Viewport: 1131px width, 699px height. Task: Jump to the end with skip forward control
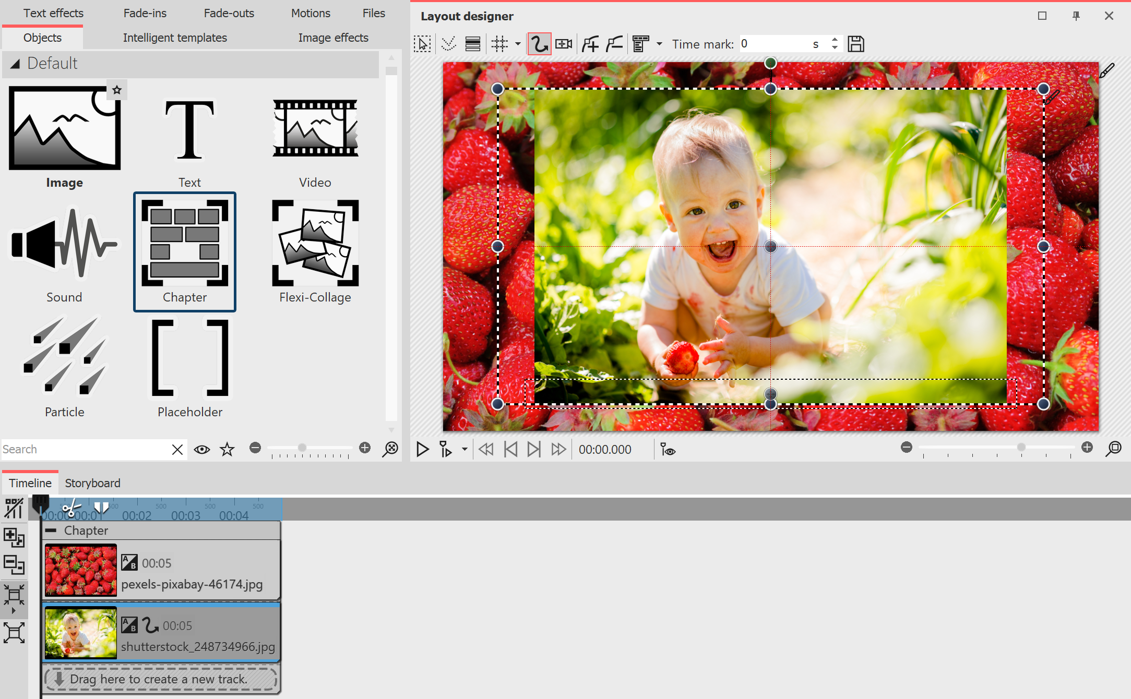(533, 449)
